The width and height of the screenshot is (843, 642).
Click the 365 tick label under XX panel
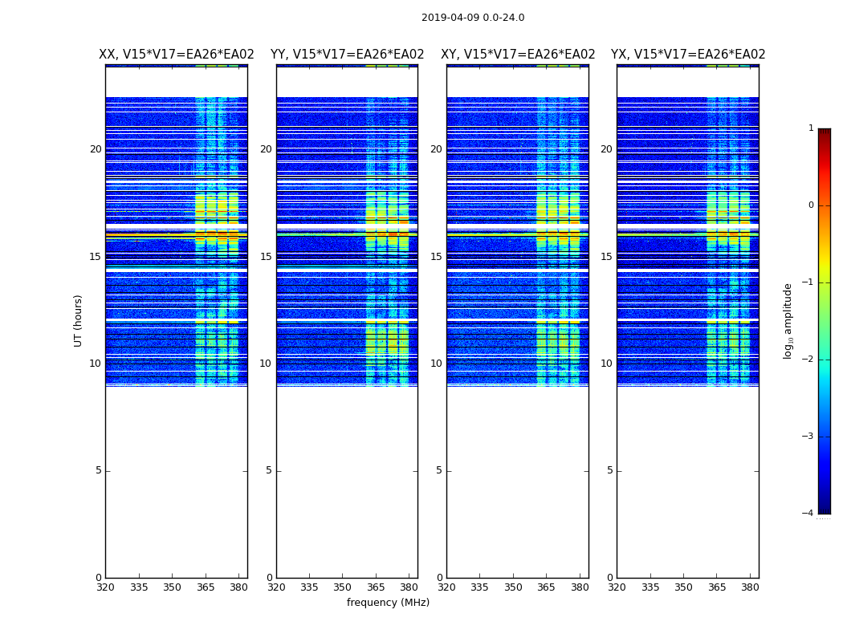tap(206, 587)
